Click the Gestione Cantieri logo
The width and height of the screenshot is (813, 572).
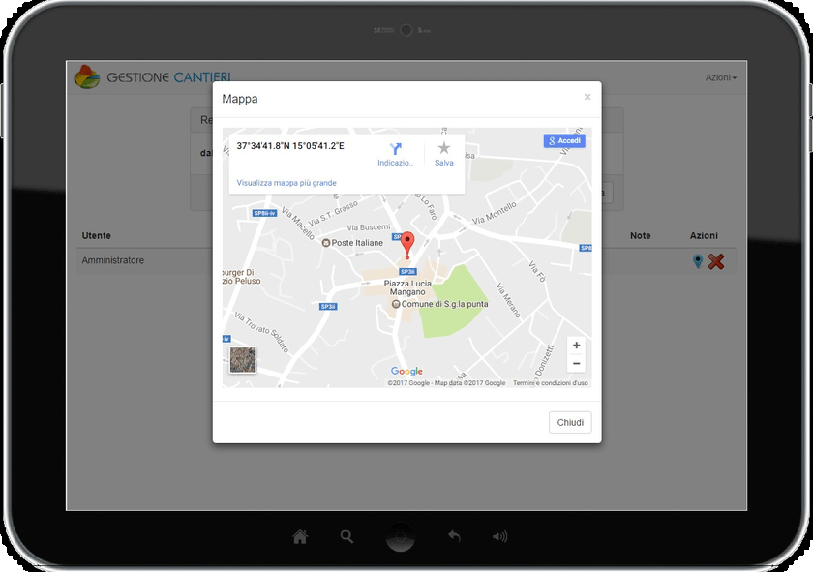[x=87, y=76]
